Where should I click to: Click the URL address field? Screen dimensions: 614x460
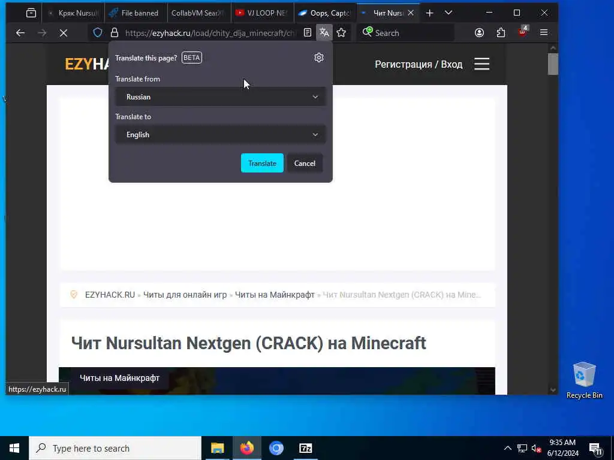click(x=210, y=33)
